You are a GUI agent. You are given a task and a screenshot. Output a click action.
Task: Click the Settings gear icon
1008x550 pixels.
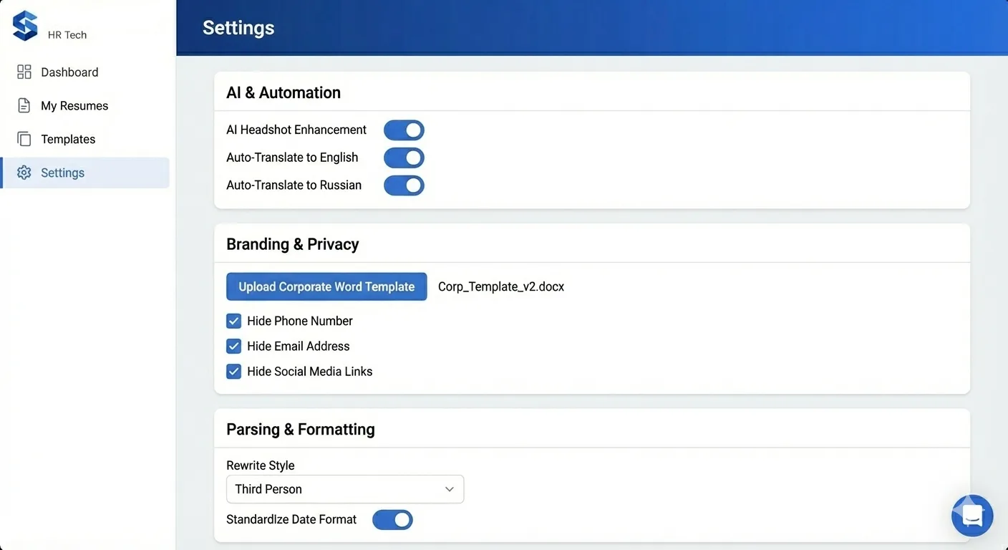(x=24, y=173)
